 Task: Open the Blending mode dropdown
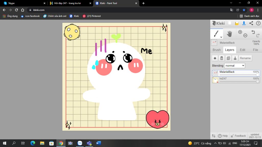[235, 66]
